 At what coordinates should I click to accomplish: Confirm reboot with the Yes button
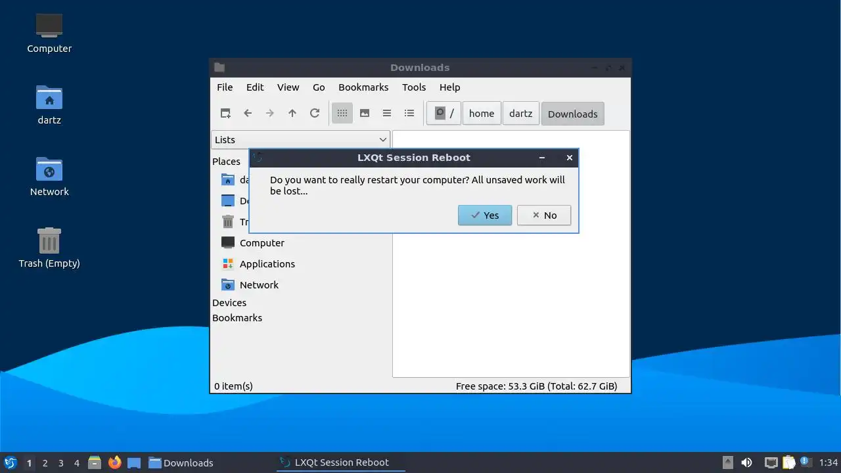[485, 215]
